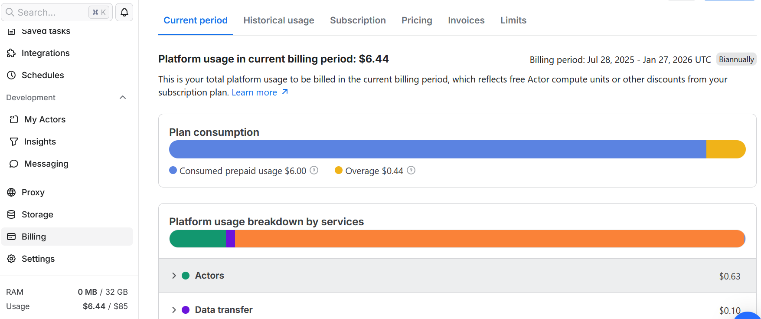Screen dimensions: 761x319
Task: Click the Storage database icon
Action: point(11,214)
